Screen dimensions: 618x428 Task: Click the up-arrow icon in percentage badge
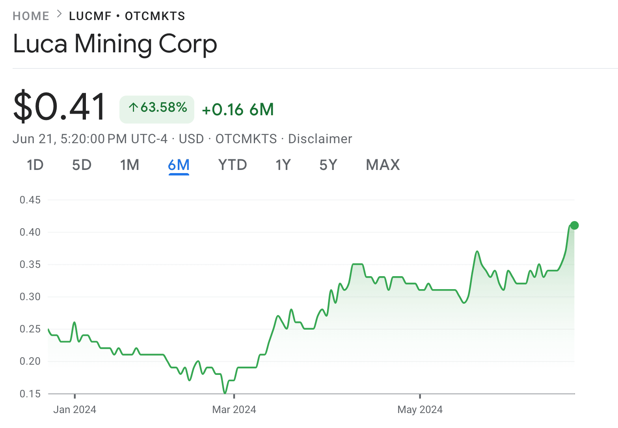point(133,107)
